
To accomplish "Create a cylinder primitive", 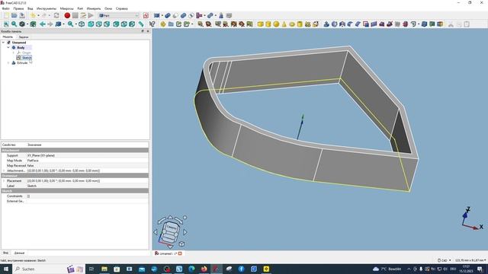I will click(x=268, y=24).
